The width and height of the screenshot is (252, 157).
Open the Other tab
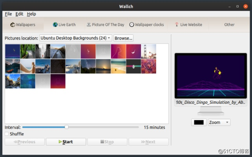[x=229, y=25]
